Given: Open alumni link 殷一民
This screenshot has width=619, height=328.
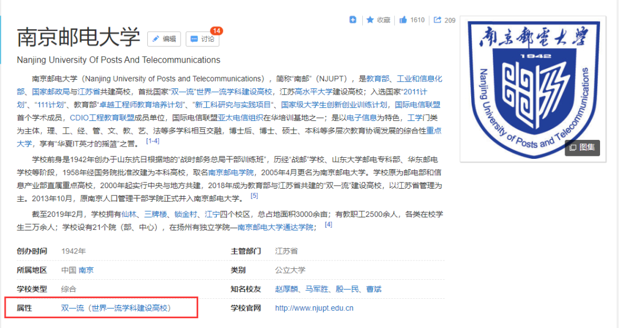Looking at the screenshot, I should pos(347,289).
